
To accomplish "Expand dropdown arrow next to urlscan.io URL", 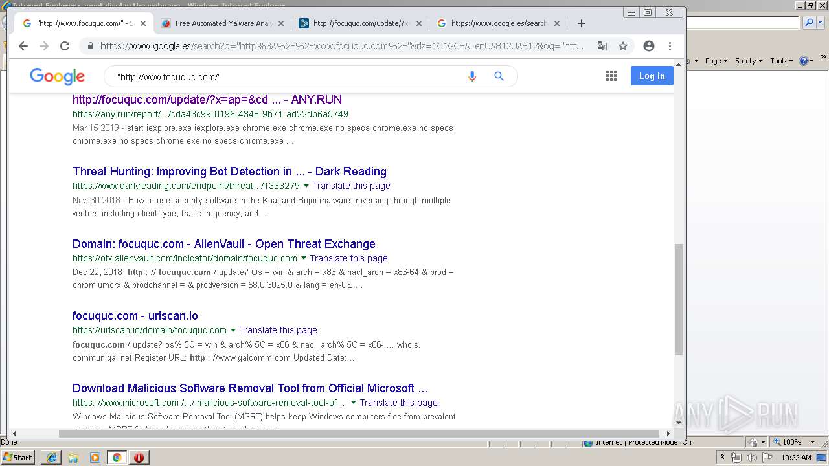I will click(x=233, y=330).
